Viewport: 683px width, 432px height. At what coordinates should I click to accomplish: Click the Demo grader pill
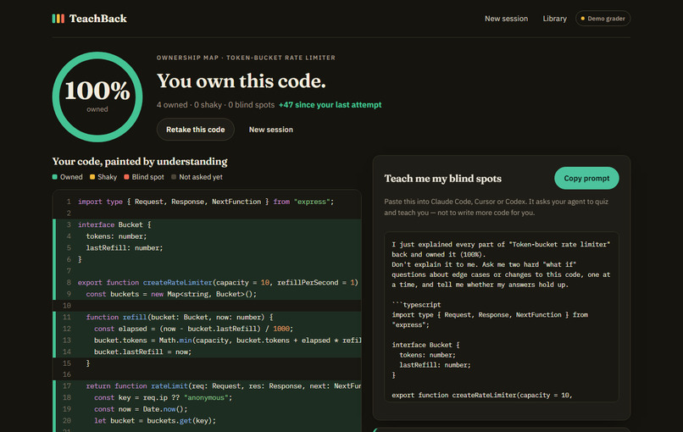pyautogui.click(x=602, y=19)
